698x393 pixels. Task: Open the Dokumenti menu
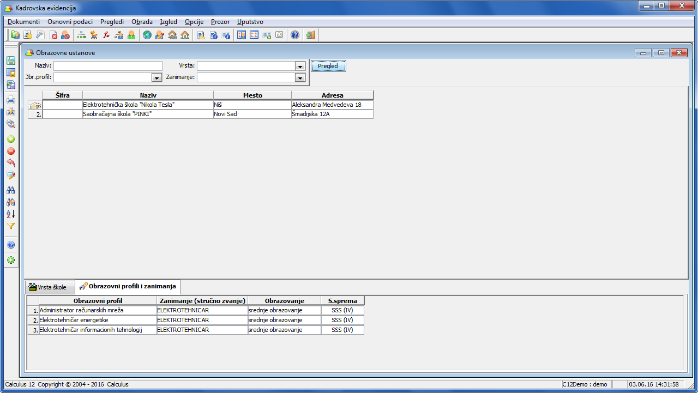[x=24, y=22]
